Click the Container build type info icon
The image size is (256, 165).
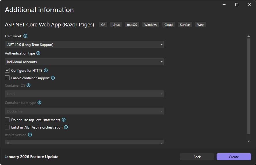39,102
